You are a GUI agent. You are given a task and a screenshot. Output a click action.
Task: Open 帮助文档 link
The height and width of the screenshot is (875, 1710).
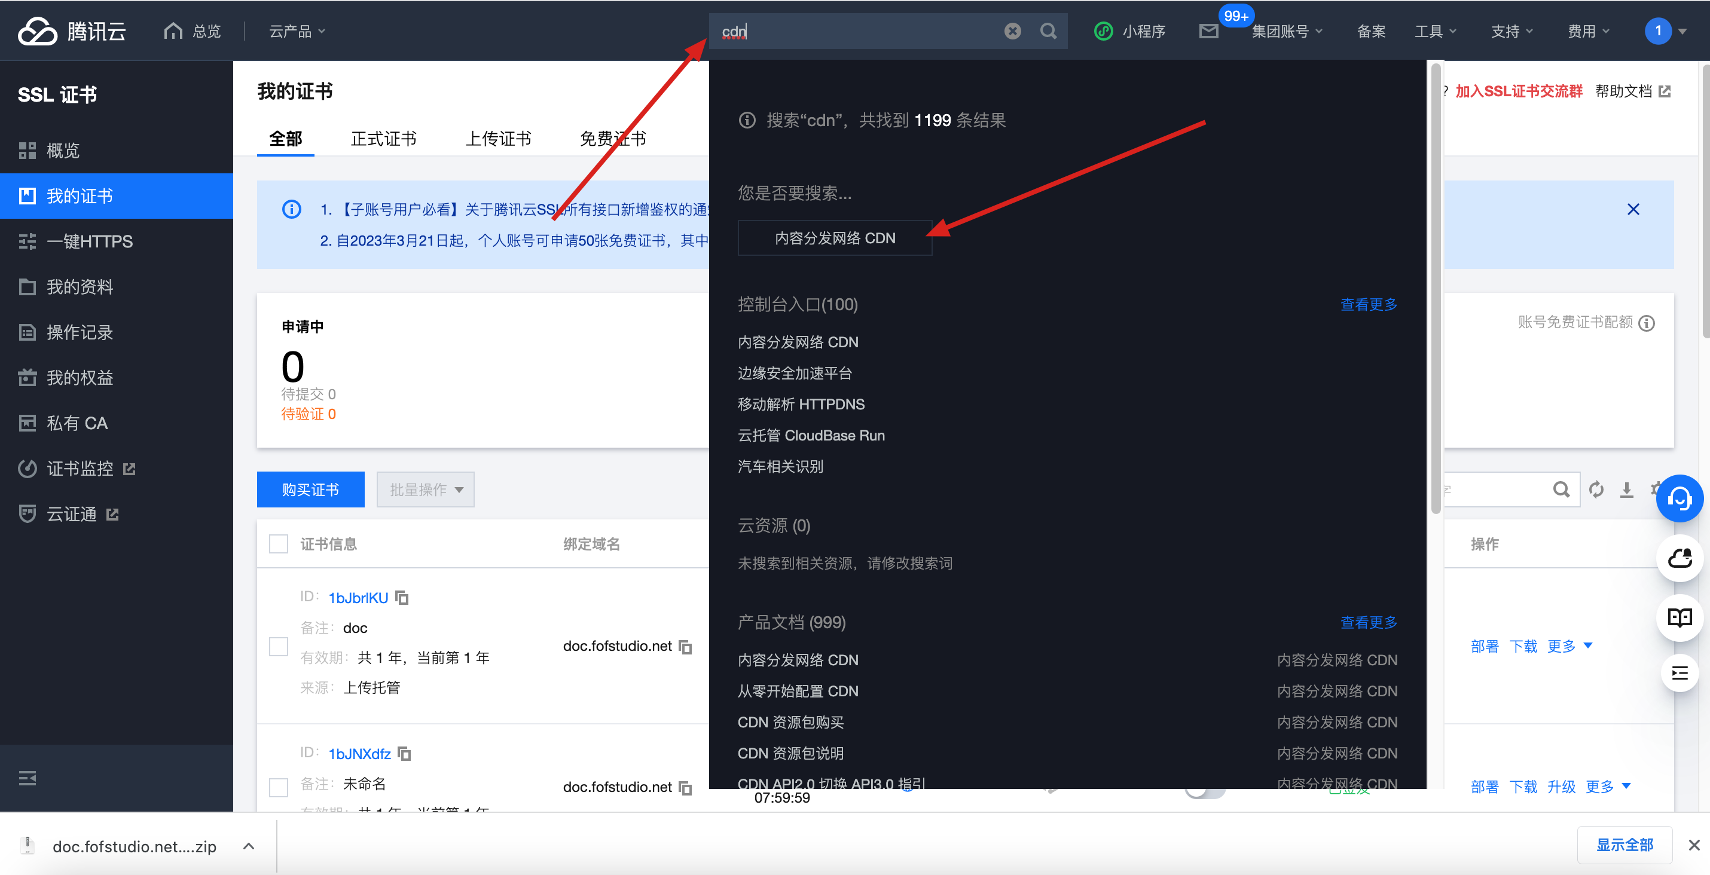click(1632, 91)
